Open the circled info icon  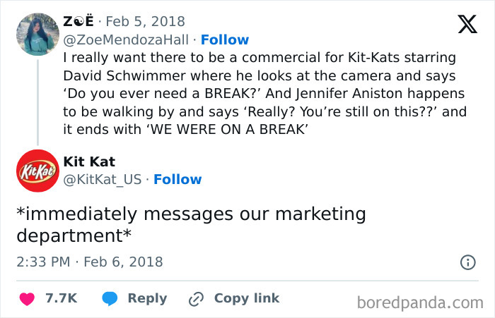click(467, 262)
